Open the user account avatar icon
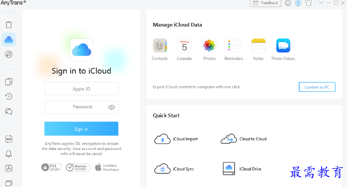The image size is (347, 187). click(298, 3)
